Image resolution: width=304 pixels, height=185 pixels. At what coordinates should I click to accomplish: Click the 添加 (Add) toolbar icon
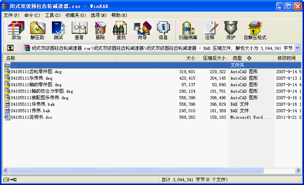pos(16,30)
